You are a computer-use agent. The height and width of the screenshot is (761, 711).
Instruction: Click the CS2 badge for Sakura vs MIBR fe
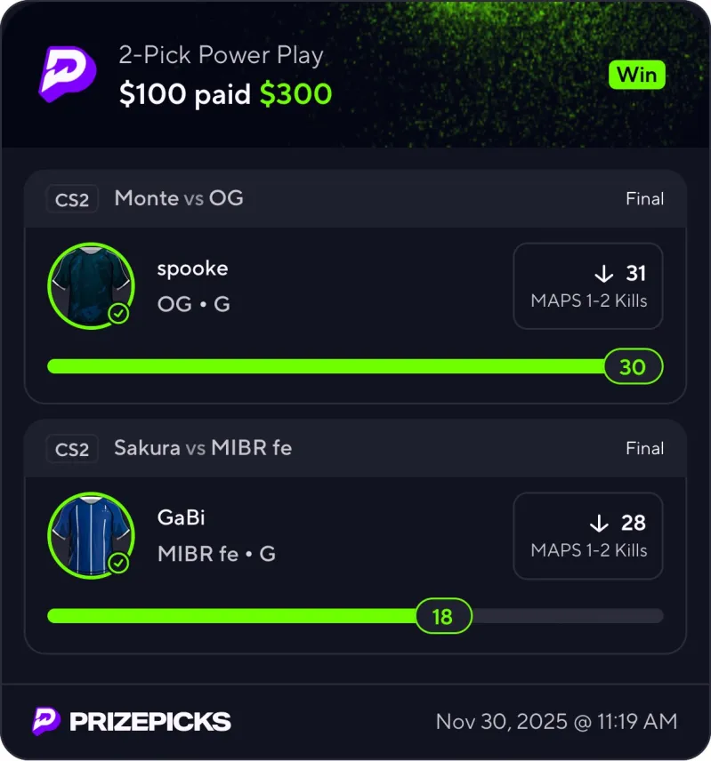[x=72, y=449]
